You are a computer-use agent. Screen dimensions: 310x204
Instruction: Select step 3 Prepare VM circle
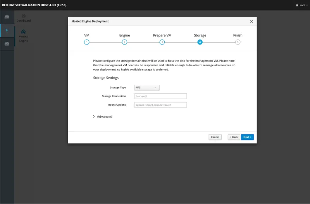click(162, 42)
